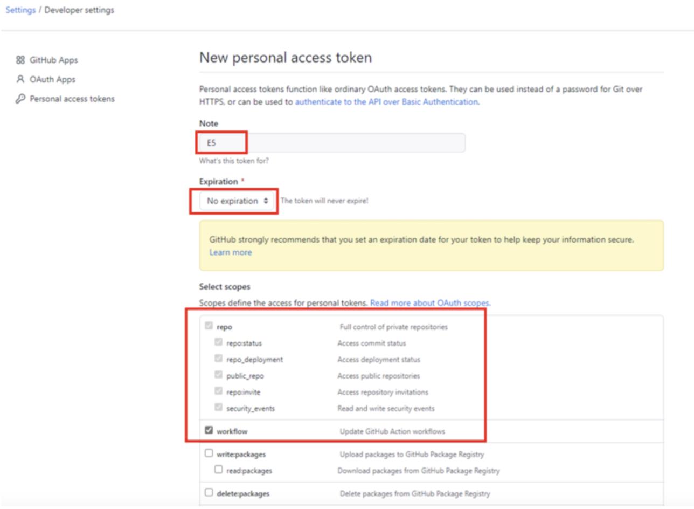
Task: Check the delete:packages scope checkbox
Action: point(209,492)
